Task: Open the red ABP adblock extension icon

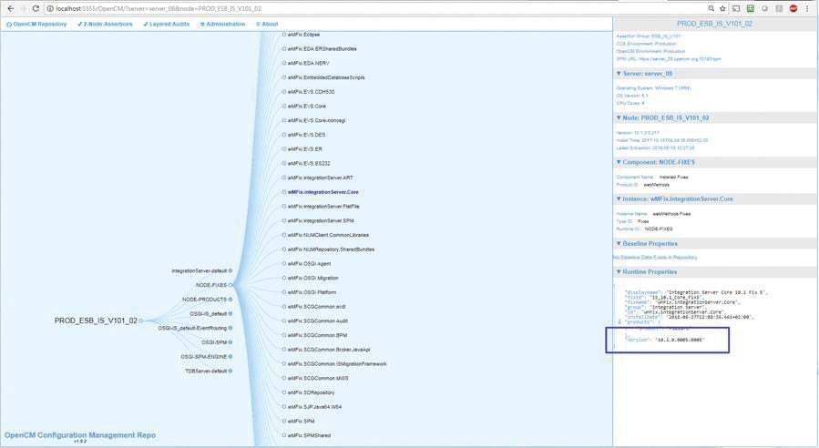Action: coord(793,8)
